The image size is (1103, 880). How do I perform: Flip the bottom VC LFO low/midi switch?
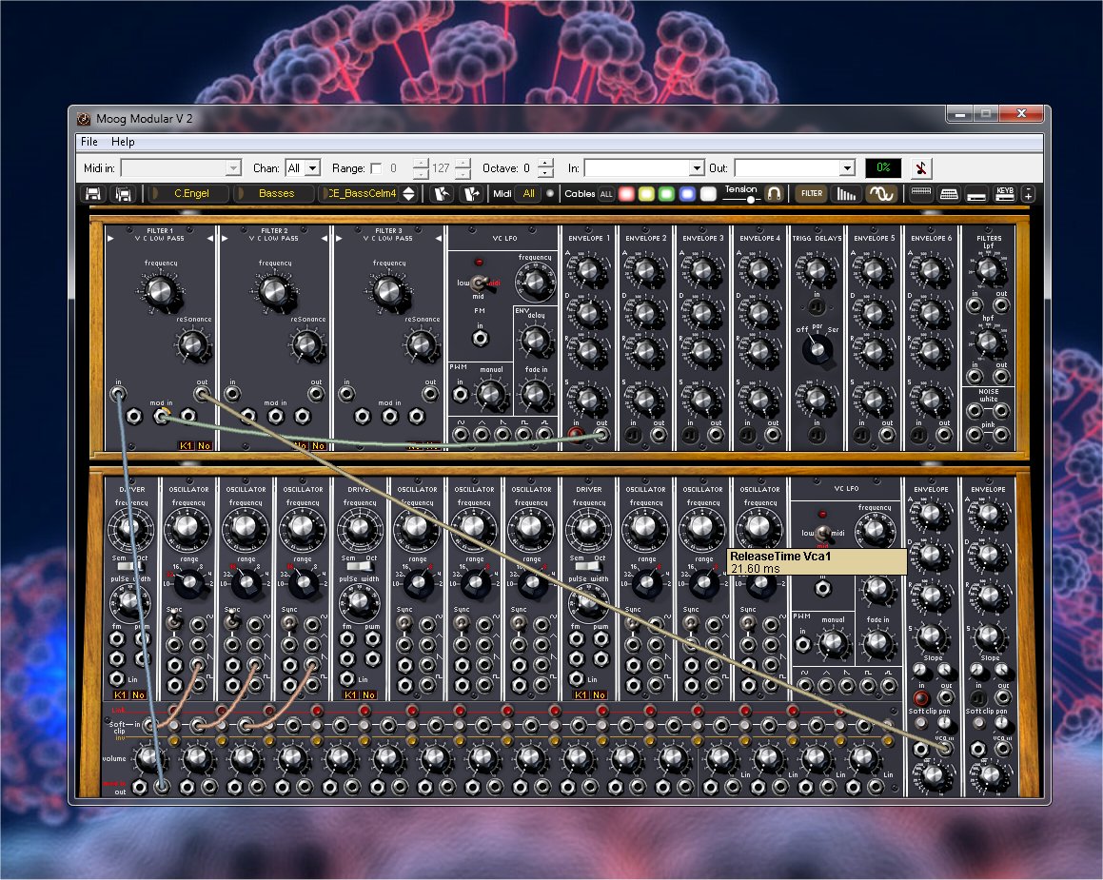821,533
